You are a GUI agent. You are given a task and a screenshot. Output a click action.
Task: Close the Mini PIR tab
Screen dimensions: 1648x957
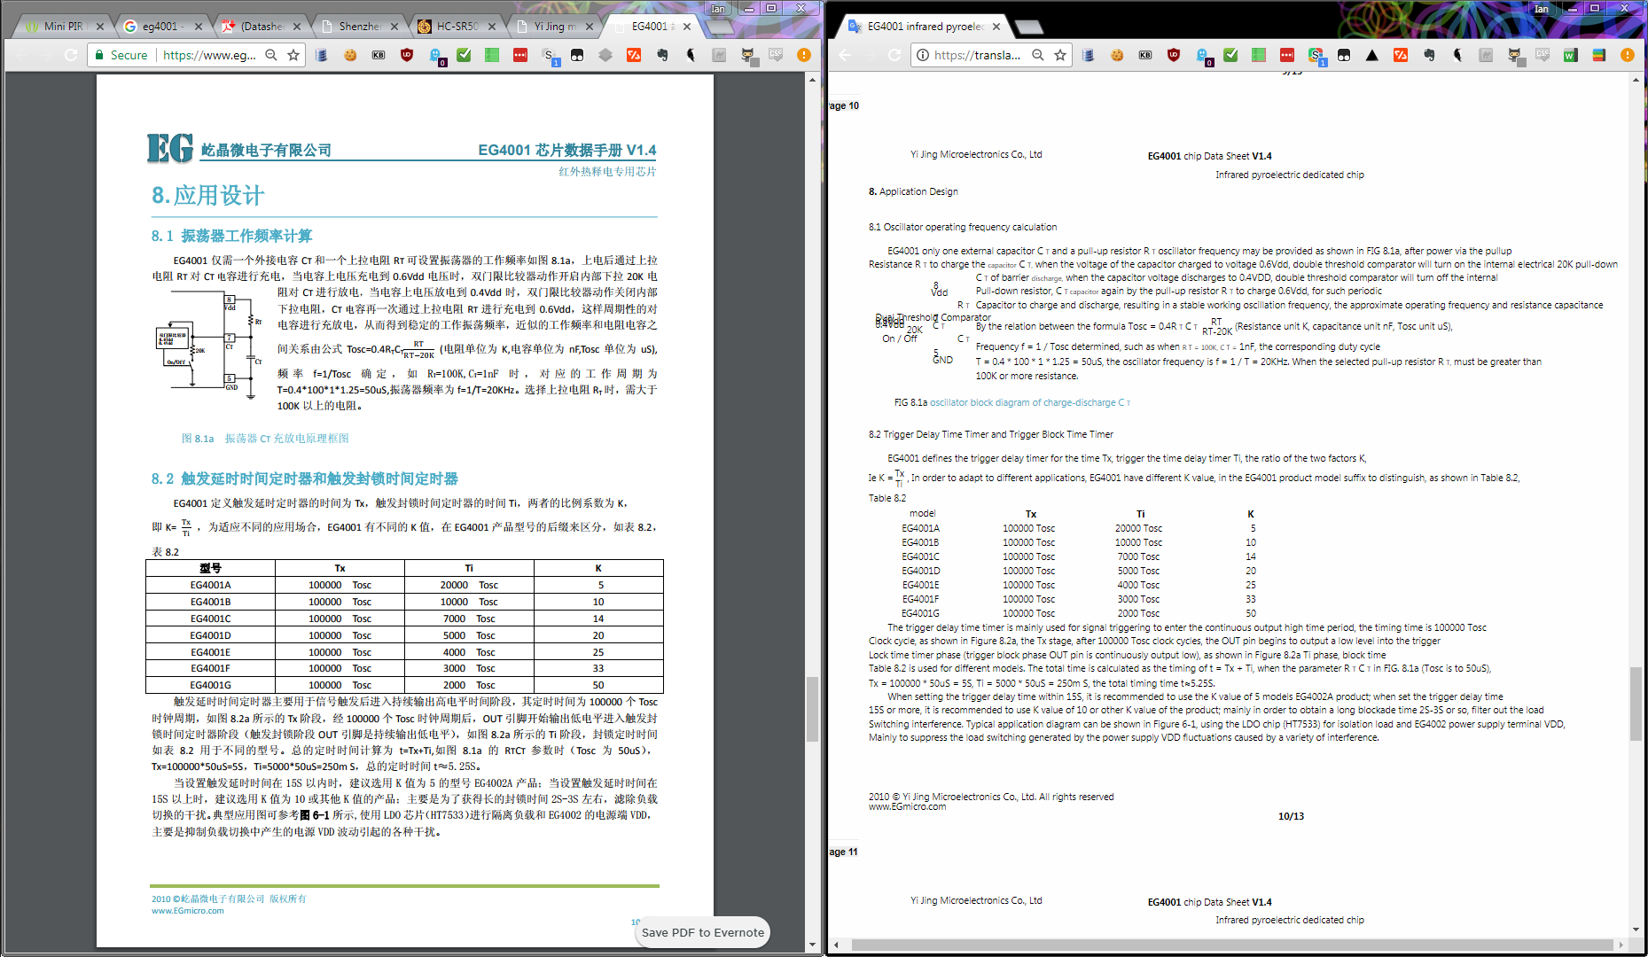[100, 27]
